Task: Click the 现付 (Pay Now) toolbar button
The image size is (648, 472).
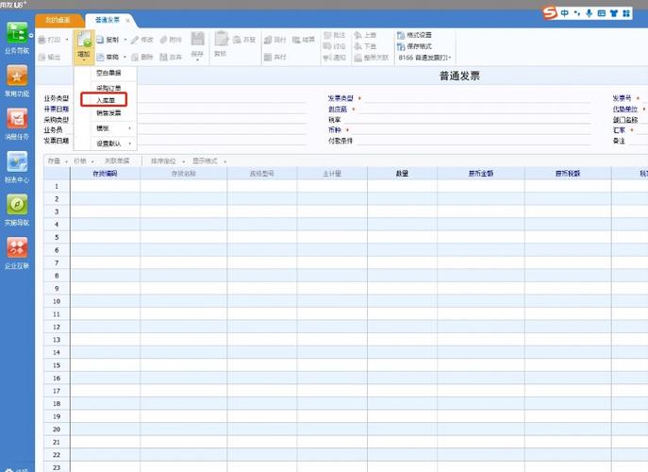Action: coord(274,40)
